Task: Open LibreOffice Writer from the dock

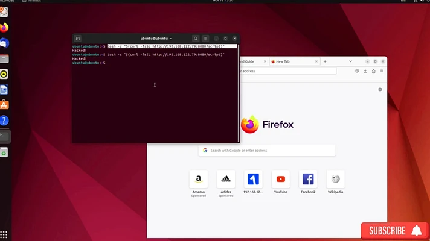Action: [4, 90]
